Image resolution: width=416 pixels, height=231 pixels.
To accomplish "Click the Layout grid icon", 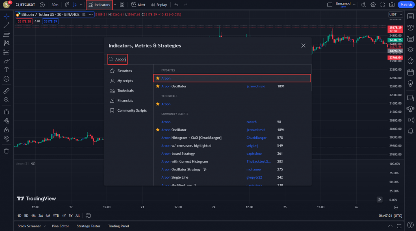I will click(x=122, y=5).
